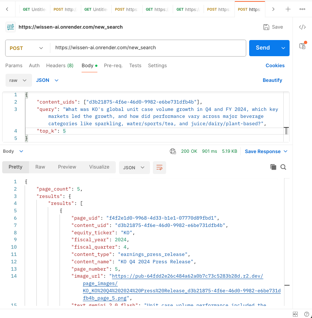Open the tab options ellipsis menu

click(302, 9)
